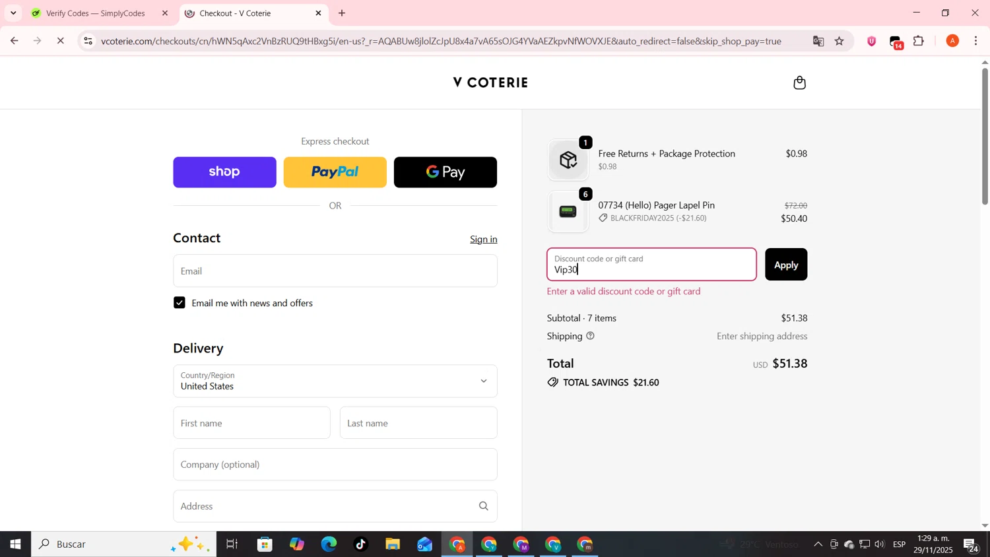
Task: Open TikTok from taskbar
Action: pos(360,544)
